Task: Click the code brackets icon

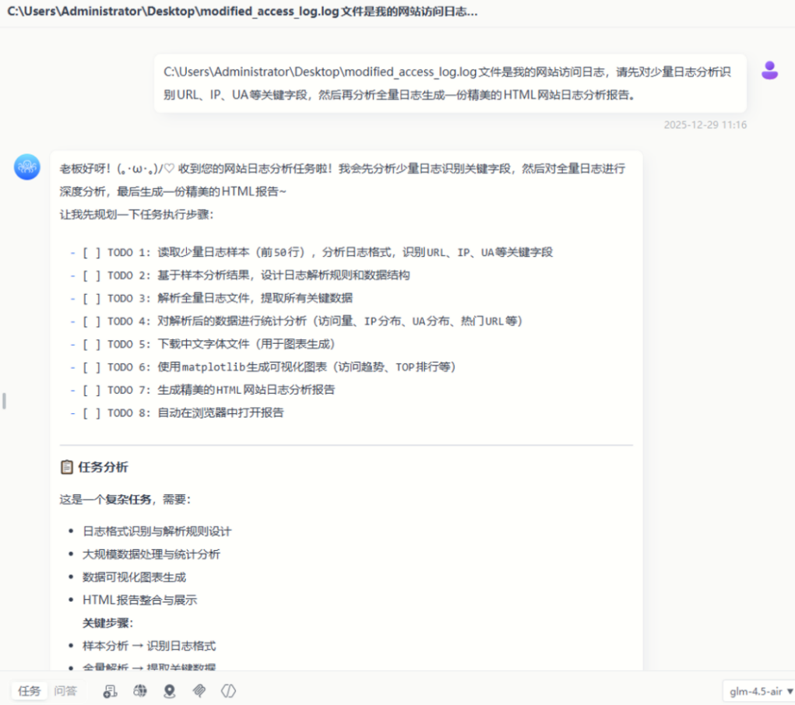Action: [x=228, y=691]
